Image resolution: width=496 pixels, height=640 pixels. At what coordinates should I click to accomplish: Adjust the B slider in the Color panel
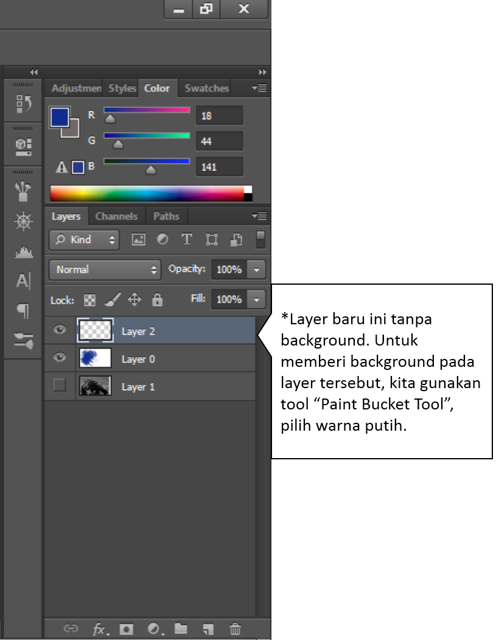click(x=150, y=170)
